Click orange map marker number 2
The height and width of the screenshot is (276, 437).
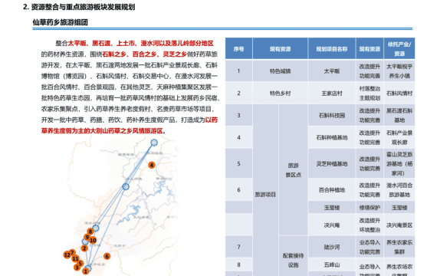coord(84,248)
